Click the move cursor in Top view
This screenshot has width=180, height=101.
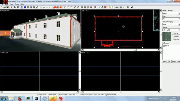[x=123, y=27]
